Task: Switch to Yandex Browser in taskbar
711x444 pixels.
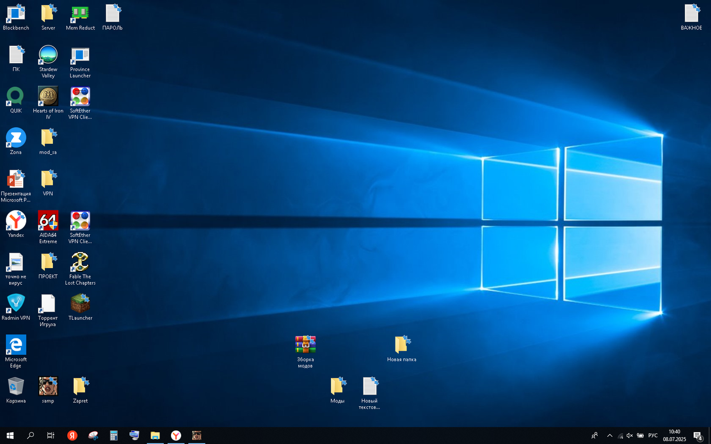Action: [176, 436]
